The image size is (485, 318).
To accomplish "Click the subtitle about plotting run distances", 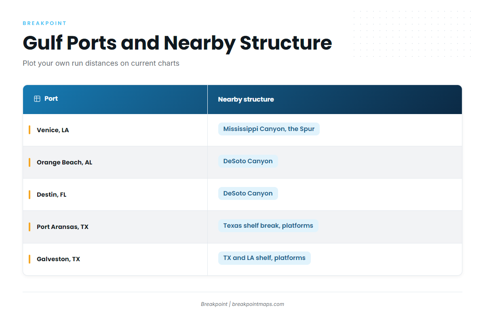I will click(x=101, y=63).
